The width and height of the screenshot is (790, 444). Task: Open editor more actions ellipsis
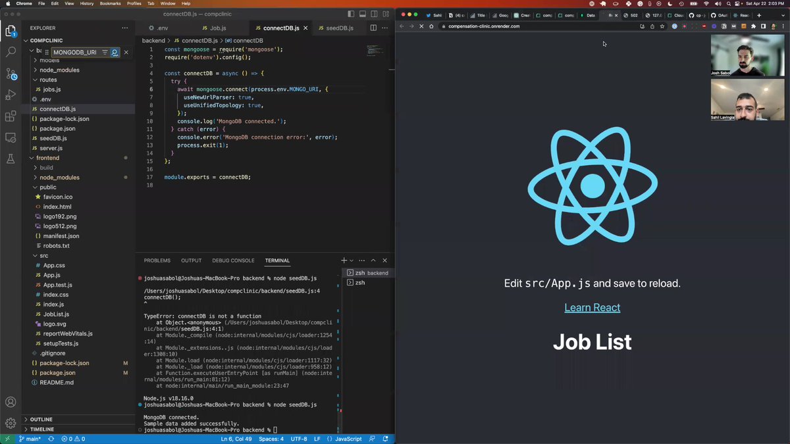pyautogui.click(x=385, y=28)
